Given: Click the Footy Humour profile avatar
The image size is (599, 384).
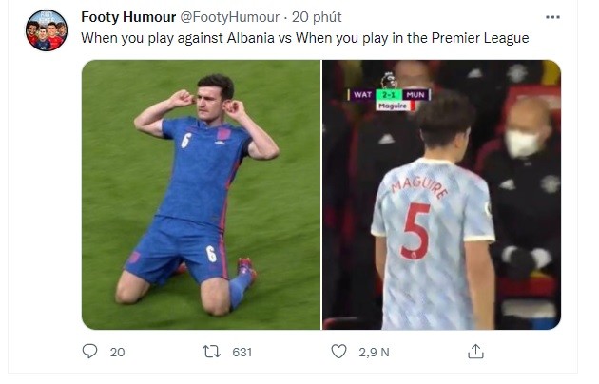Looking at the screenshot, I should (46, 30).
